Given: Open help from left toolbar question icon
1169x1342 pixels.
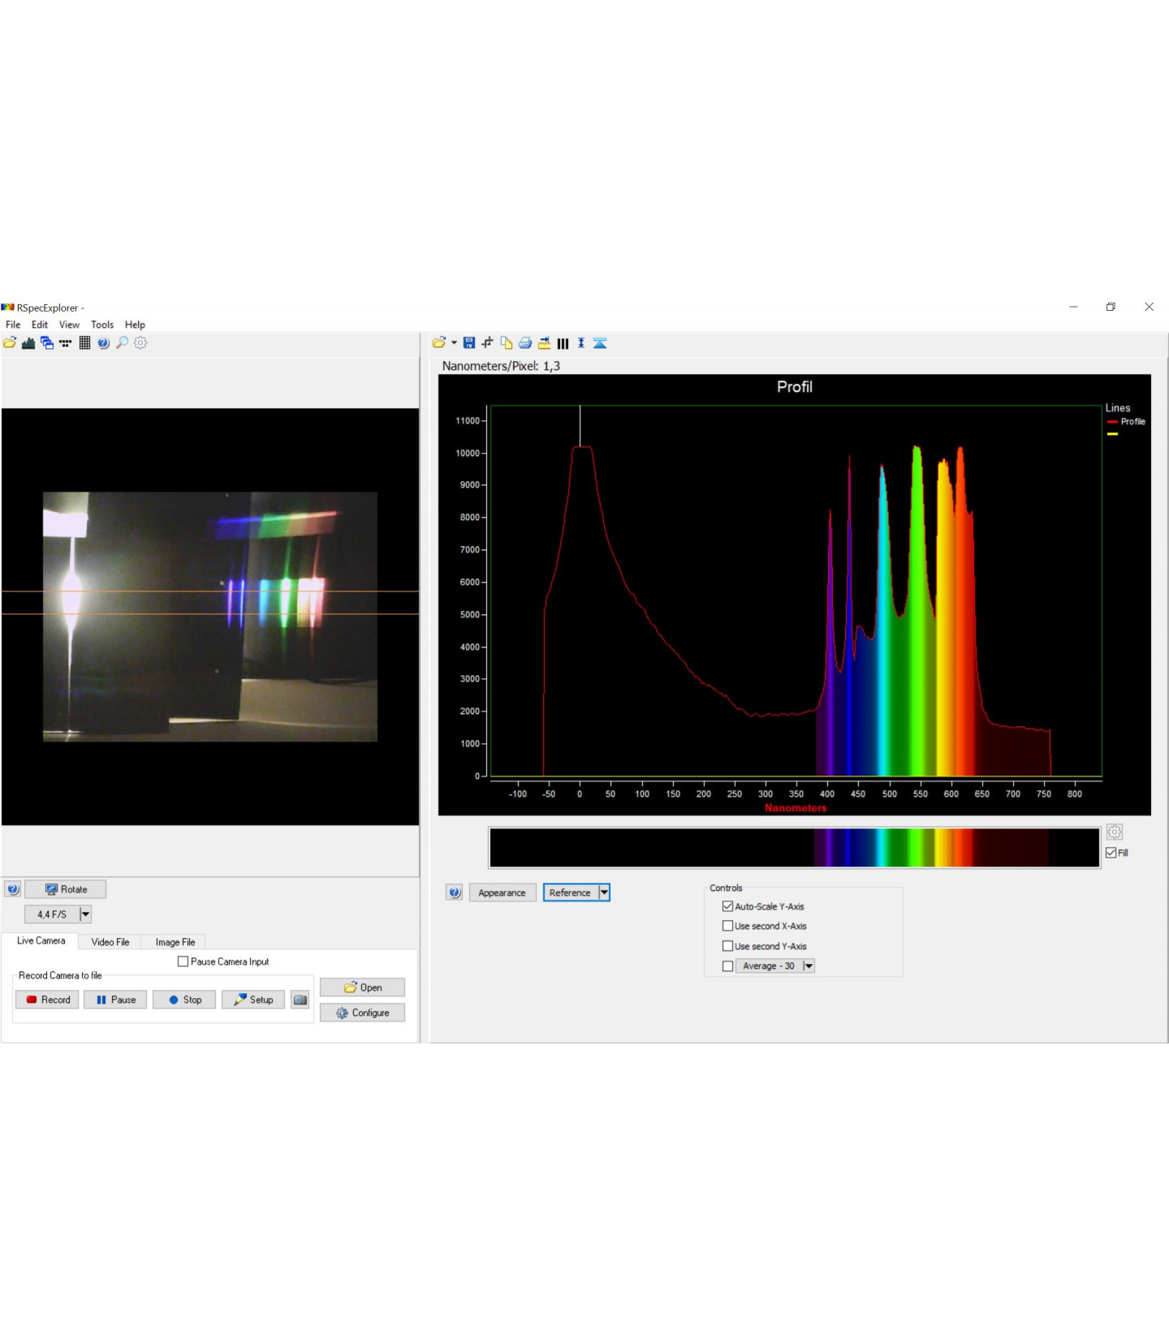Looking at the screenshot, I should coord(103,342).
